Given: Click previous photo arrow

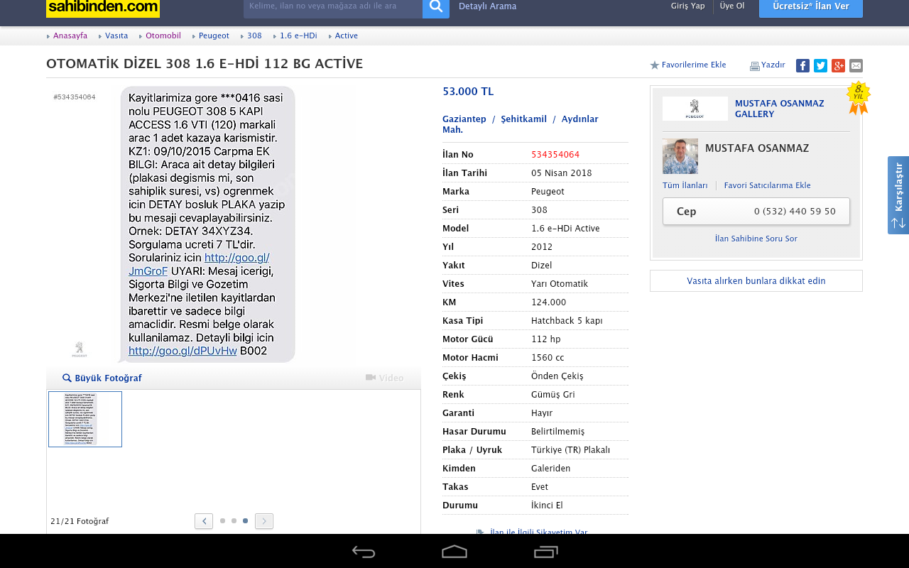Looking at the screenshot, I should pyautogui.click(x=204, y=521).
